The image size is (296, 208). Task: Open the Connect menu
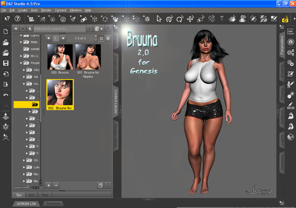tap(61, 10)
